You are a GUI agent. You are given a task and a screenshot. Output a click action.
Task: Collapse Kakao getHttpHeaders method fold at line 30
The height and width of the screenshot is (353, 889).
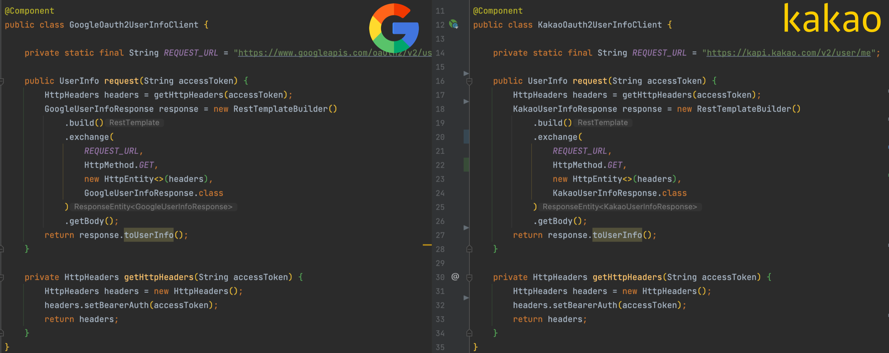[x=469, y=277]
